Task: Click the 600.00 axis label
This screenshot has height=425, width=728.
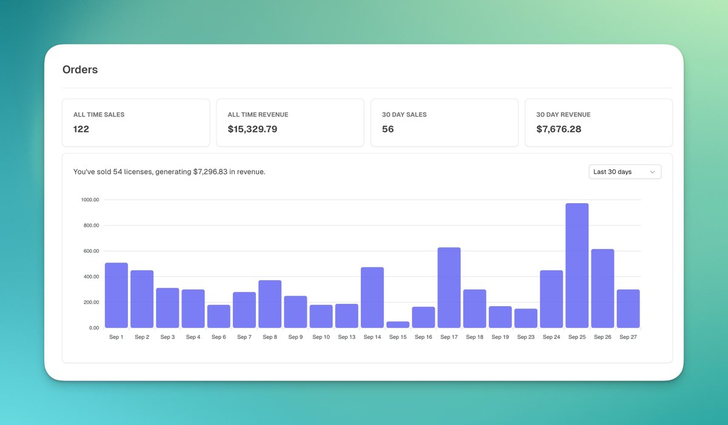Action: click(x=90, y=251)
